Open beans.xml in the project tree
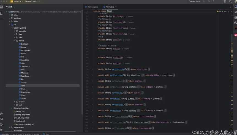This screenshot has width=237, height=135. (20, 111)
